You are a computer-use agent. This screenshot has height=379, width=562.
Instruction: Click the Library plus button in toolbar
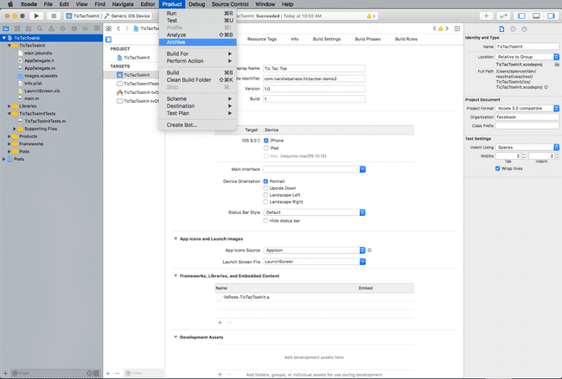click(486, 16)
